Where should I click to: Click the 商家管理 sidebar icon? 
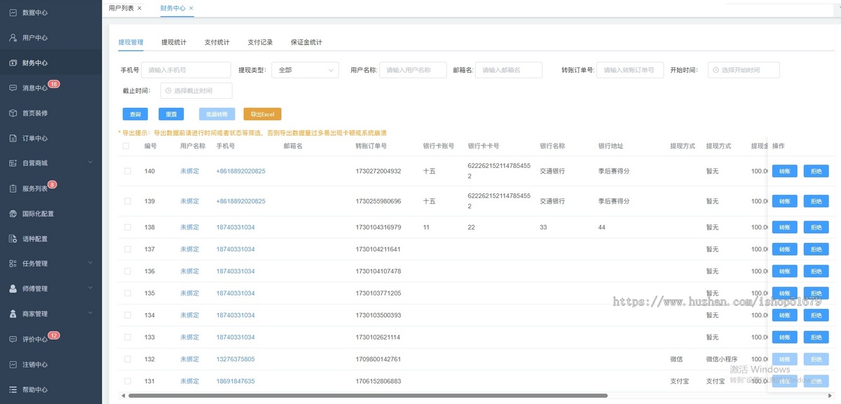tap(13, 314)
